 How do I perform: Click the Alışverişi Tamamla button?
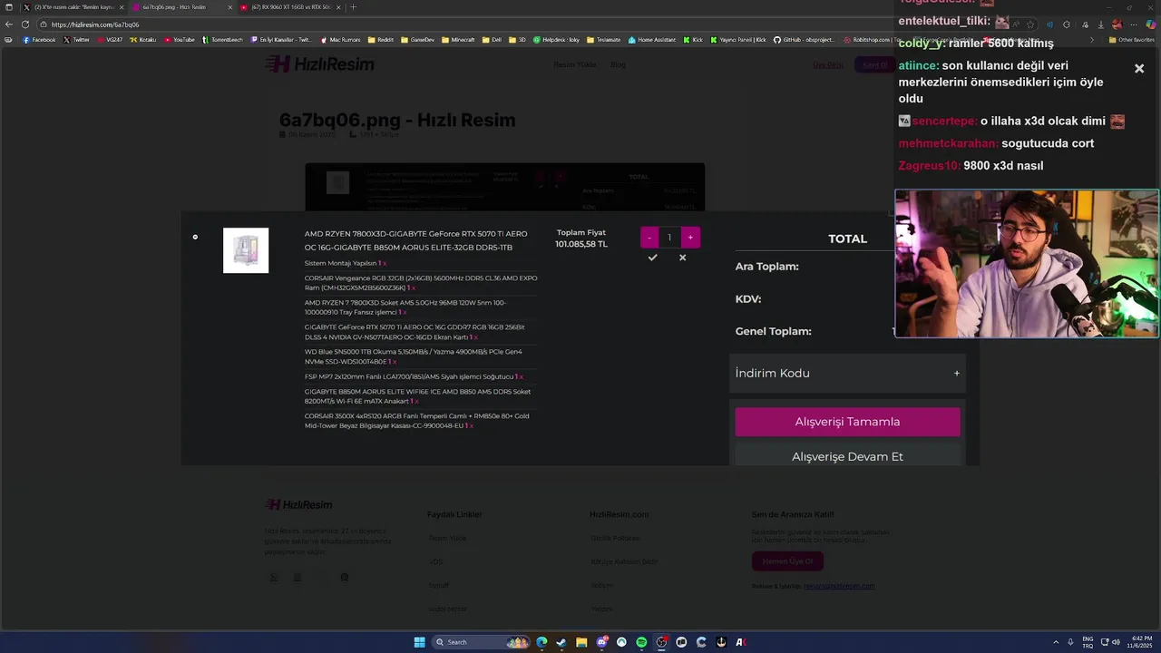[x=847, y=422]
